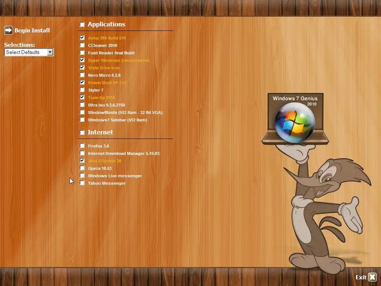Click the Applications heading text
Image resolution: width=381 pixels, height=286 pixels.
tap(106, 24)
